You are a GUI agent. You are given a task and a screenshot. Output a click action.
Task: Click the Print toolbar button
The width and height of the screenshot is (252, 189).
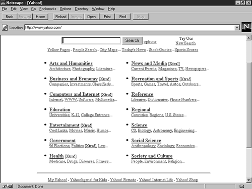pos(107,17)
